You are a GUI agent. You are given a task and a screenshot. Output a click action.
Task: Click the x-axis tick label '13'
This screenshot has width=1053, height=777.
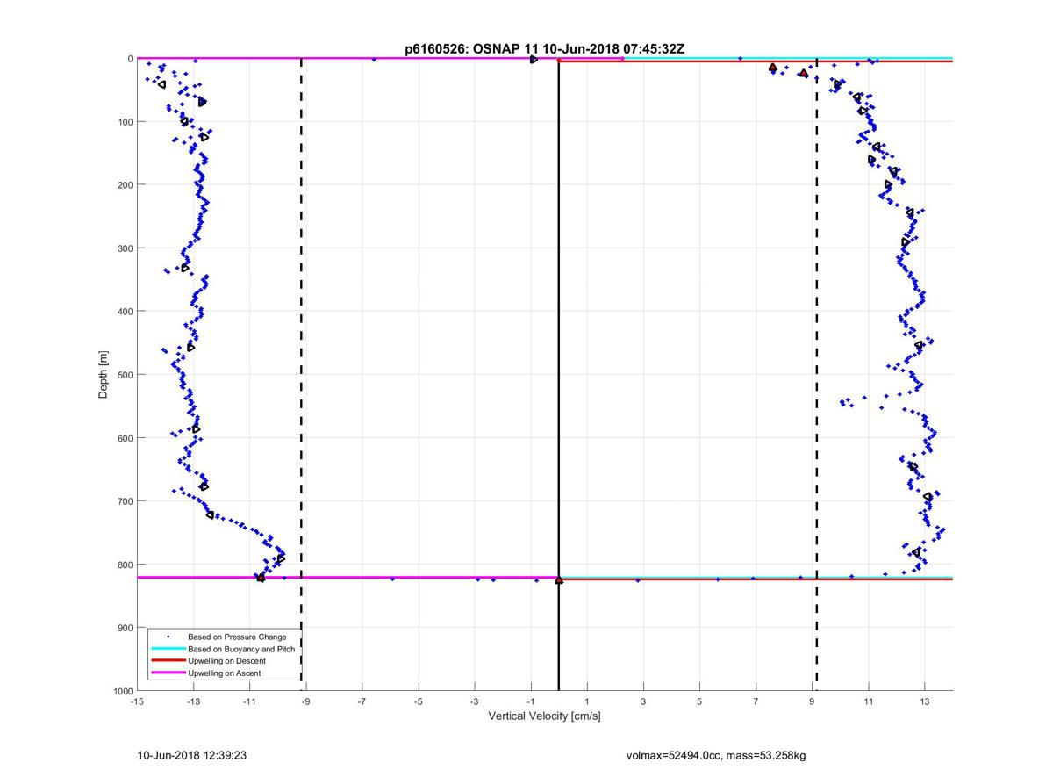coord(925,701)
